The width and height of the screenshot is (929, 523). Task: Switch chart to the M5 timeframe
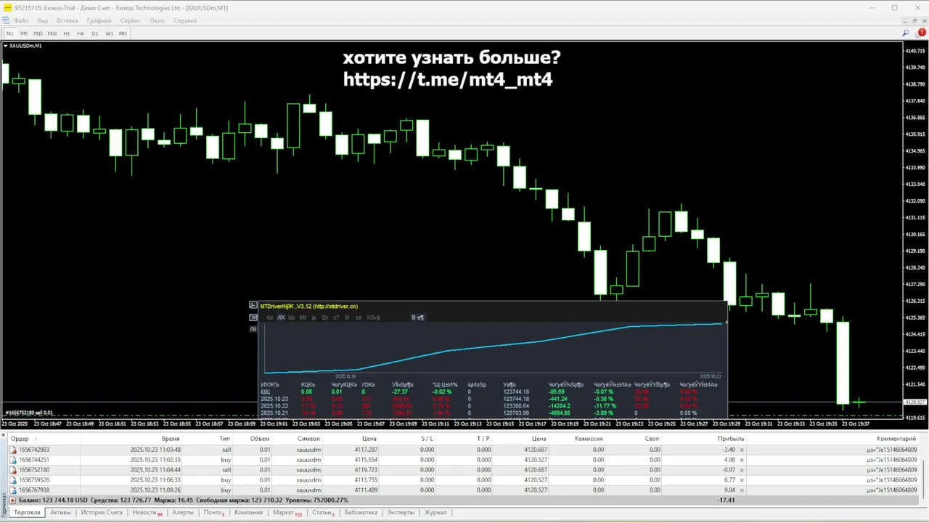coord(24,33)
